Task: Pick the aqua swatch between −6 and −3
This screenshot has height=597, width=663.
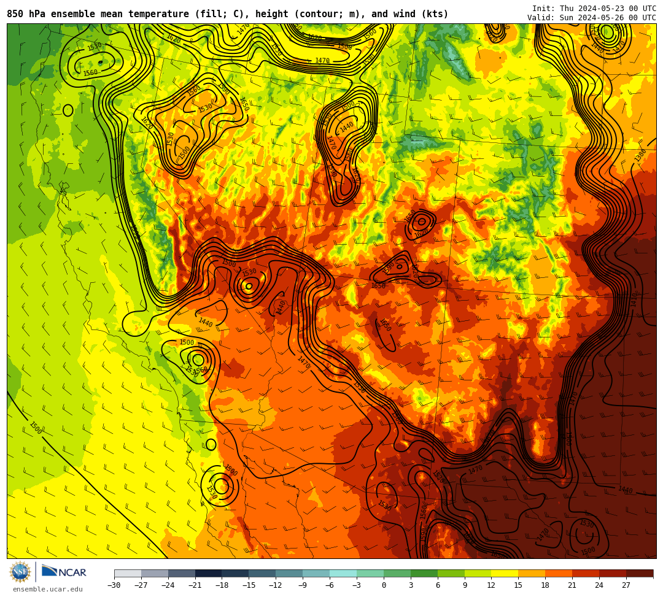Action: 343,573
